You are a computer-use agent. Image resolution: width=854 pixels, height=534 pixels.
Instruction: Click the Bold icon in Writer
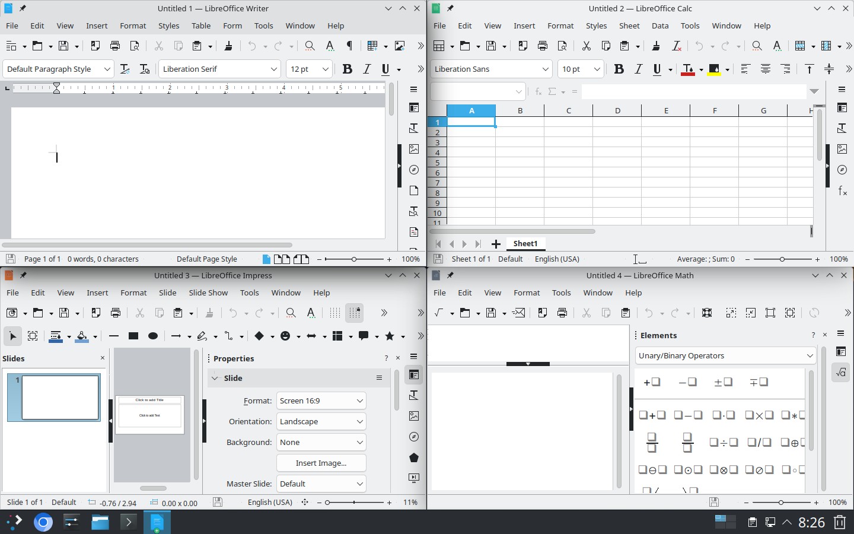pos(348,69)
